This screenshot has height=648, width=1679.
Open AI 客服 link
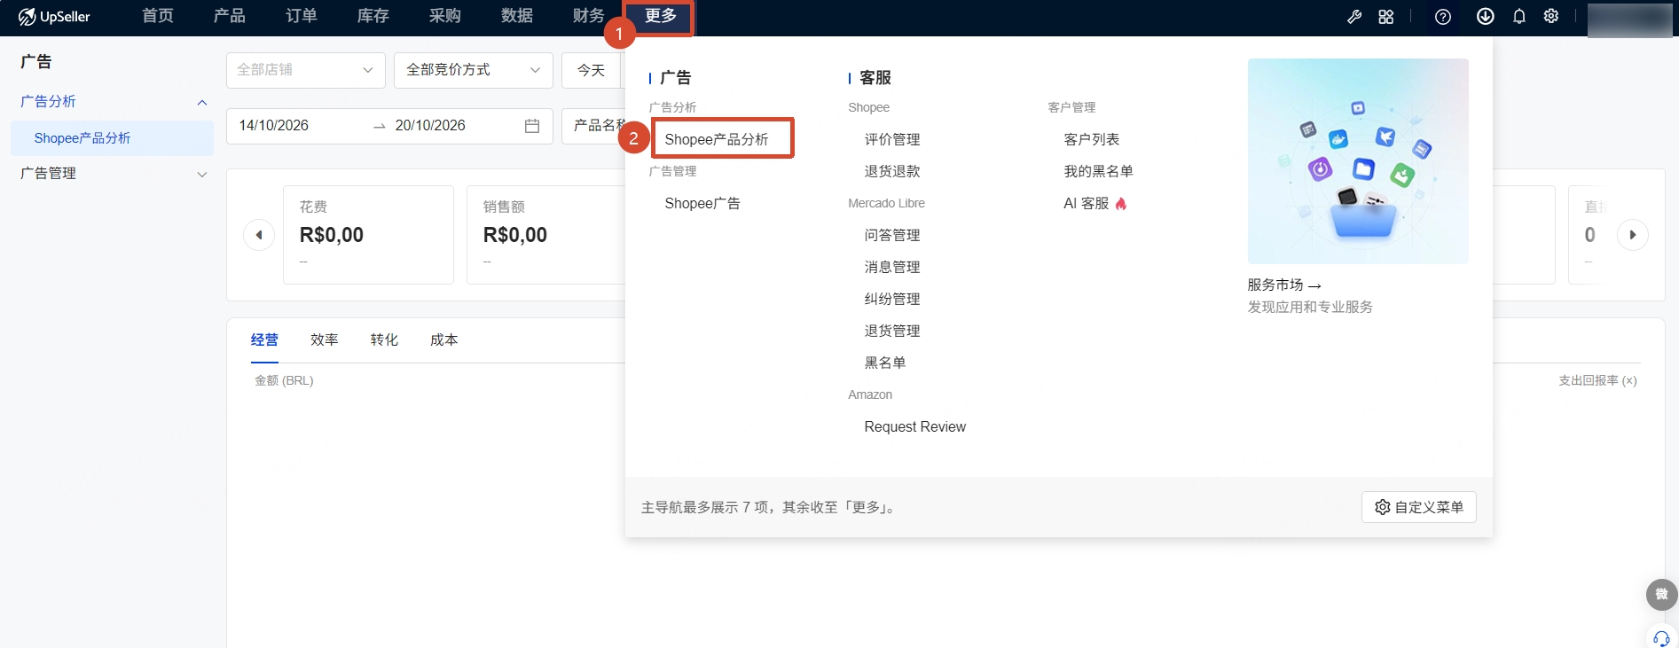pyautogui.click(x=1095, y=204)
